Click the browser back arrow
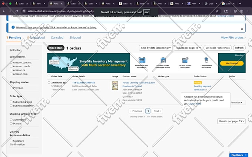 coord(4,11)
